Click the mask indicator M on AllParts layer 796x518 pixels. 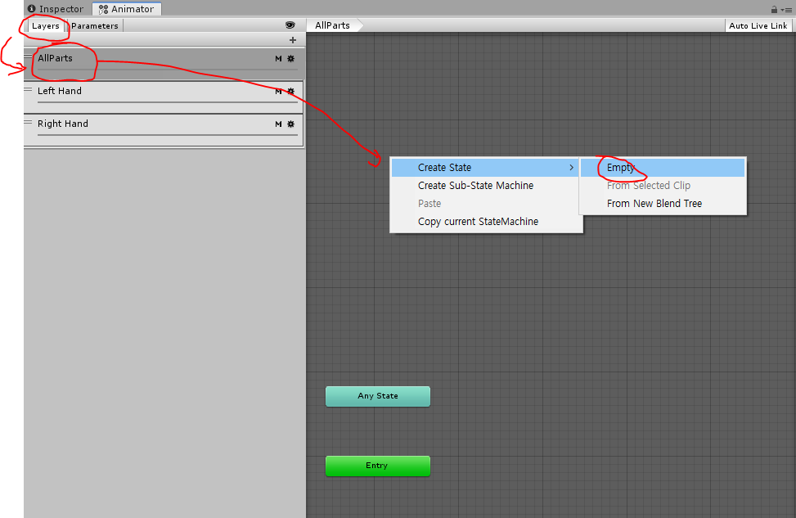pos(278,58)
